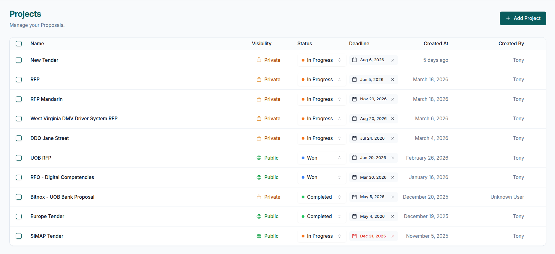Open the May 5, 2026 deadline date picker
The image size is (555, 254).
(372, 197)
